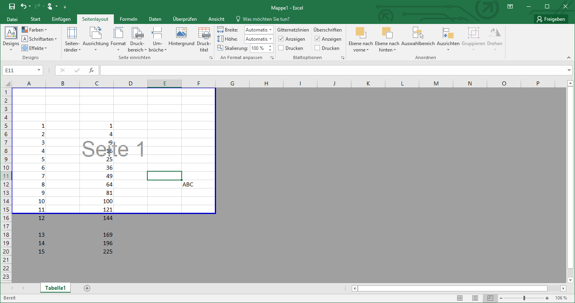Image resolution: width=575 pixels, height=303 pixels.
Task: Switch to the Ansicht tab
Action: (x=216, y=19)
